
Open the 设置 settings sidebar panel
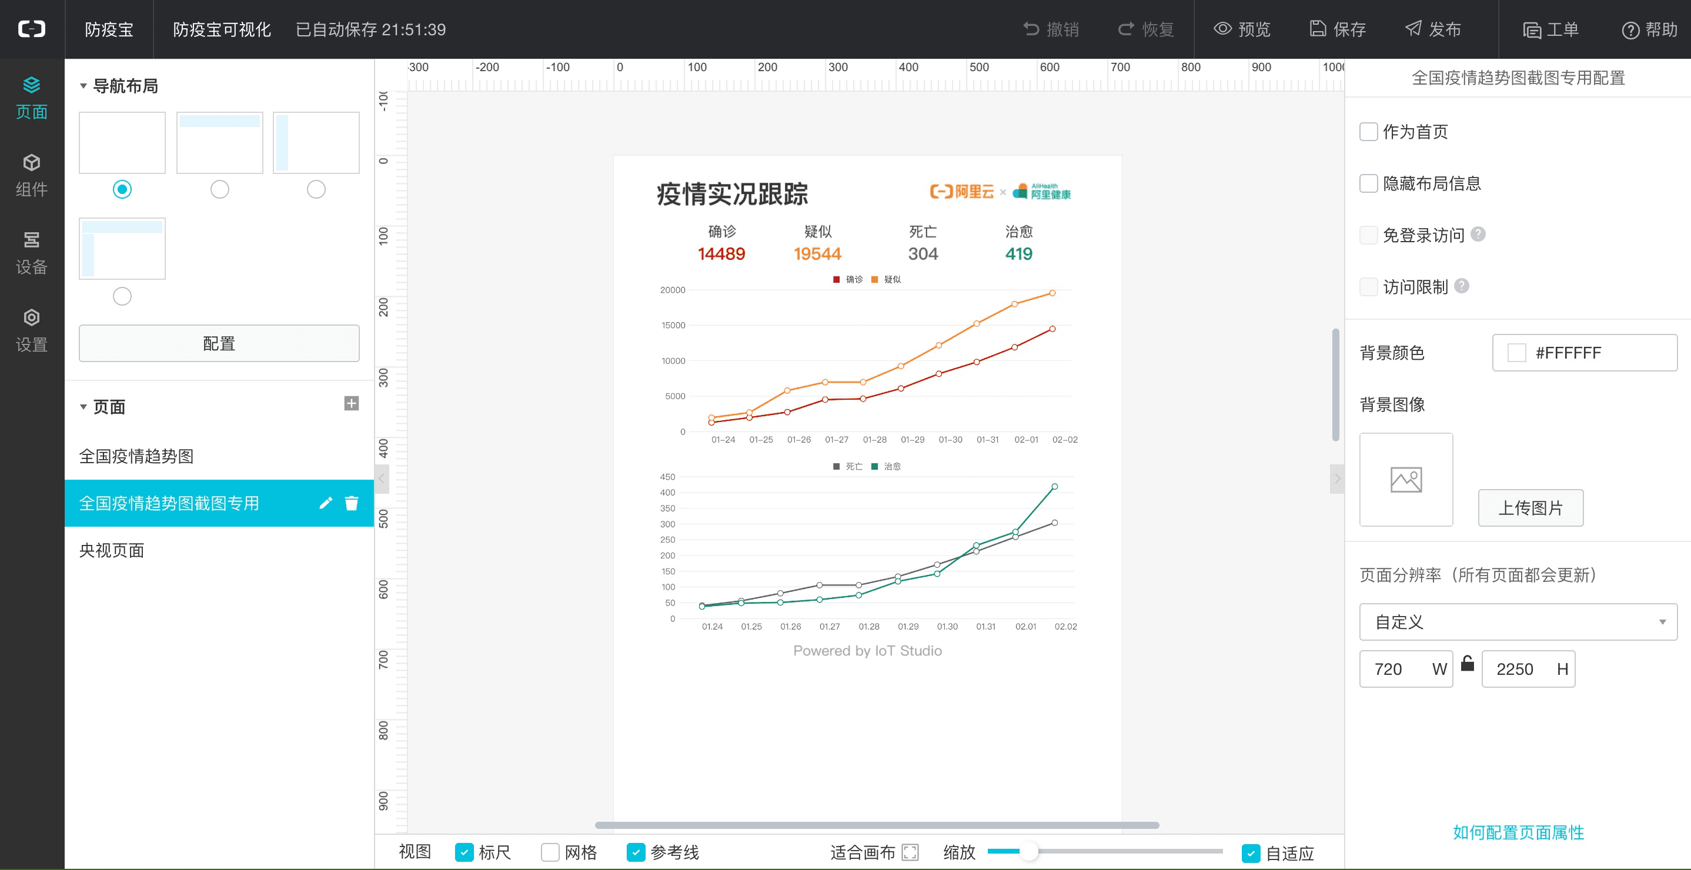coord(32,330)
